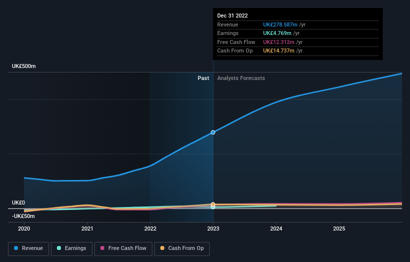The height and width of the screenshot is (262, 410).
Task: Click the UK£14.737m cash from op value
Action: (279, 51)
